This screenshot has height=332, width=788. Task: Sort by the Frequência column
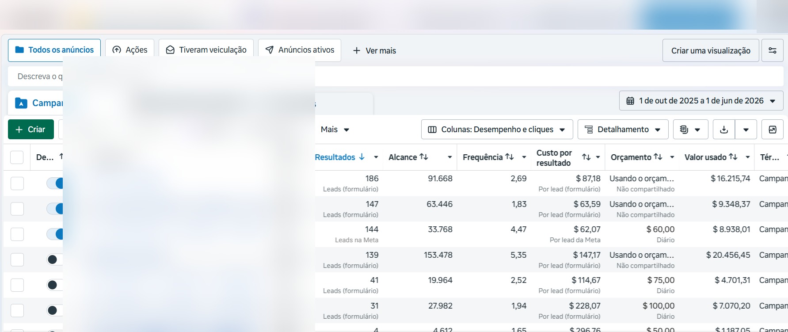pyautogui.click(x=488, y=157)
